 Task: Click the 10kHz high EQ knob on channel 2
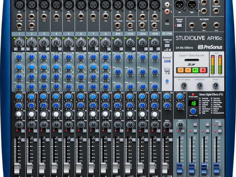pyautogui.click(x=32, y=57)
